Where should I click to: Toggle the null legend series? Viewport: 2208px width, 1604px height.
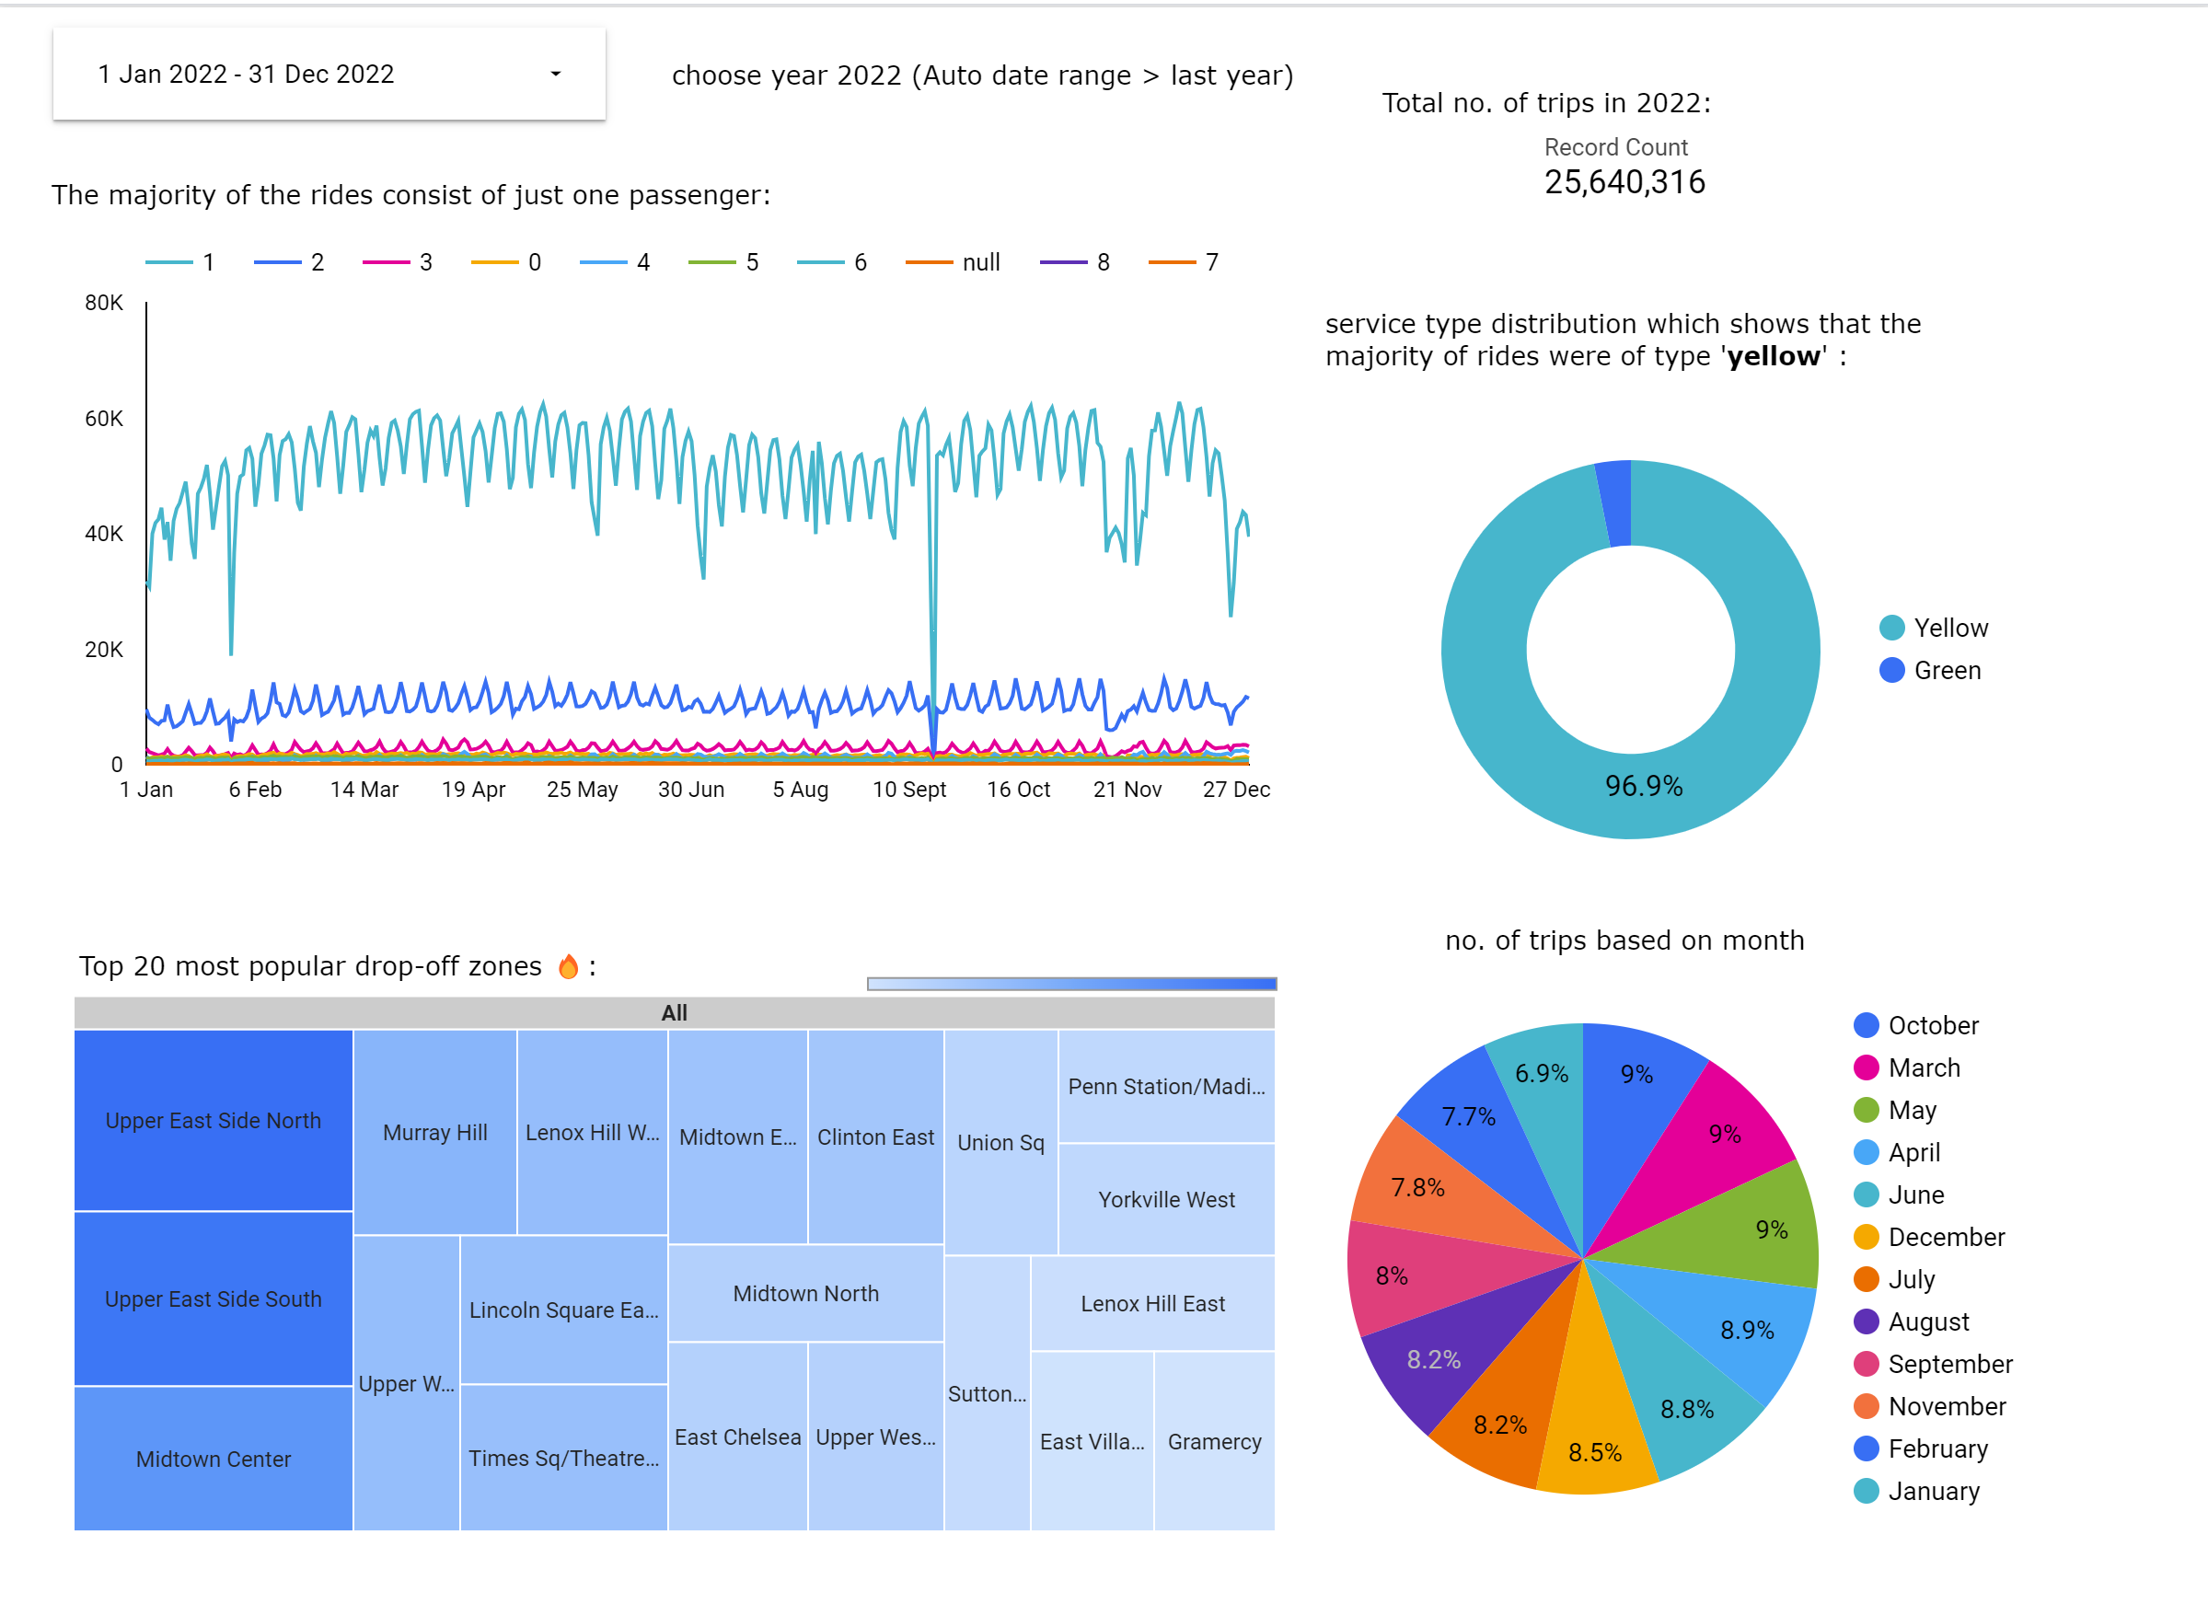tap(952, 262)
